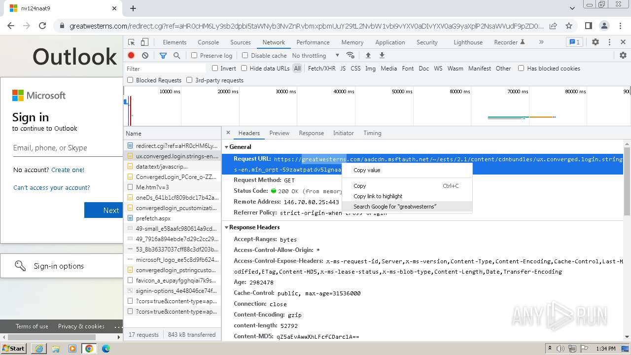Close the request details pane

point(228,133)
